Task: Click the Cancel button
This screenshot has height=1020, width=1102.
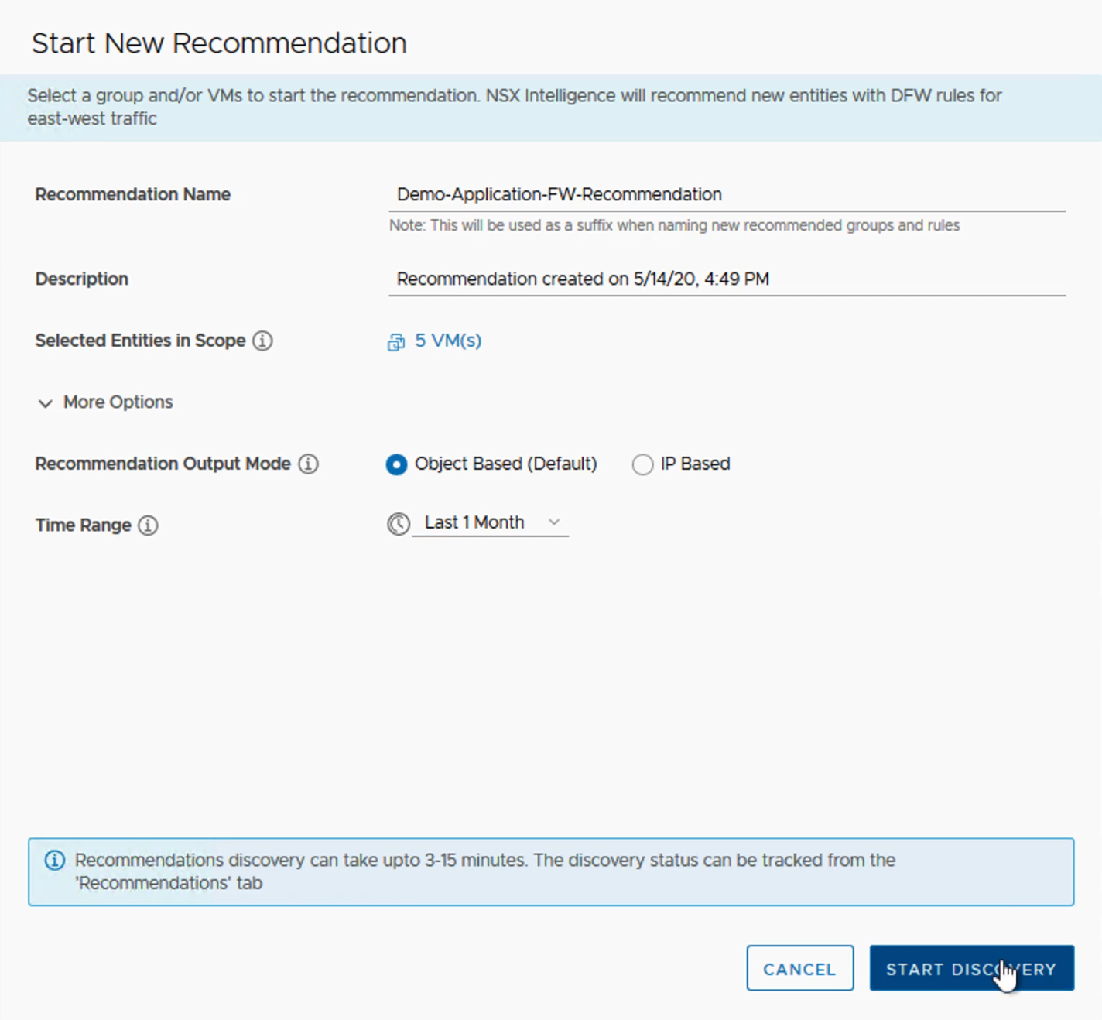Action: tap(800, 968)
